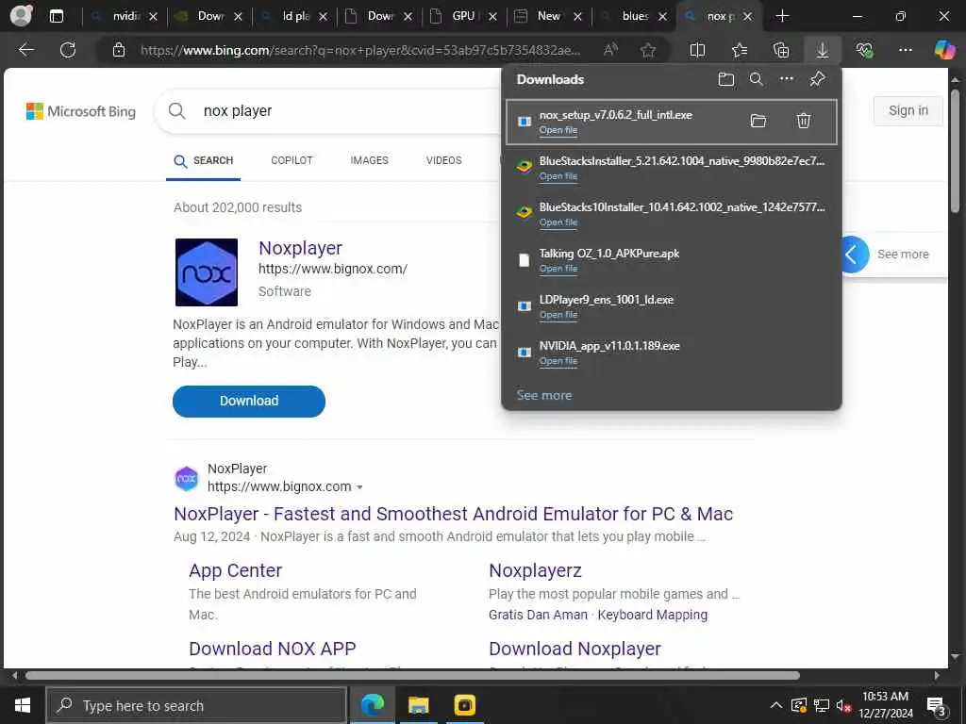The width and height of the screenshot is (966, 724).
Task: Click the Noxplayer logo thumbnail
Action: (207, 272)
